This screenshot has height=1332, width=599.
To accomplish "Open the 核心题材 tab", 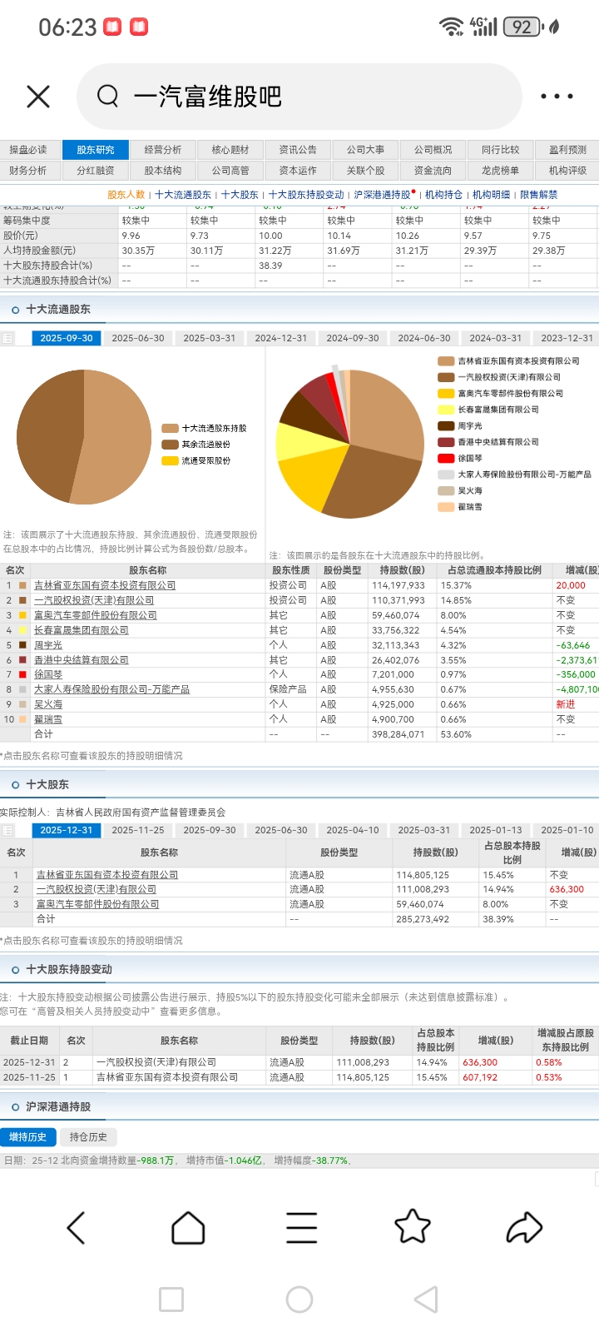I will 230,150.
